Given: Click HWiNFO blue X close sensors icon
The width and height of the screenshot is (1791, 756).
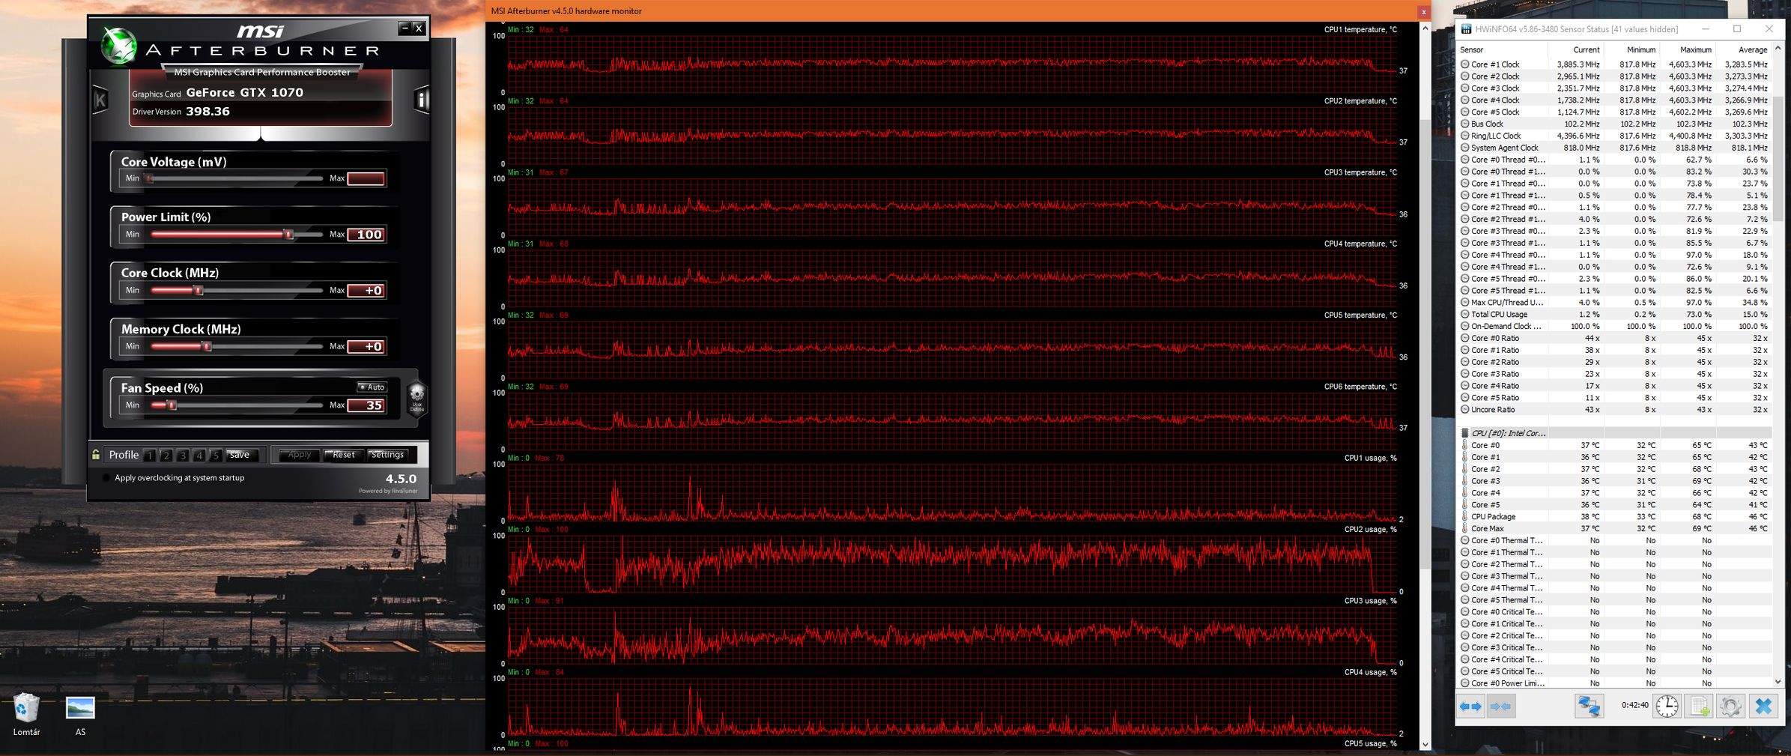Looking at the screenshot, I should [1763, 706].
